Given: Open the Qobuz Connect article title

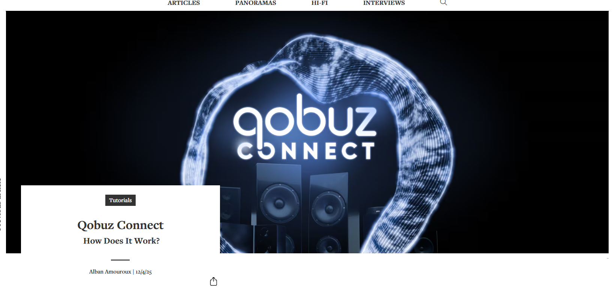Looking at the screenshot, I should click(x=120, y=225).
